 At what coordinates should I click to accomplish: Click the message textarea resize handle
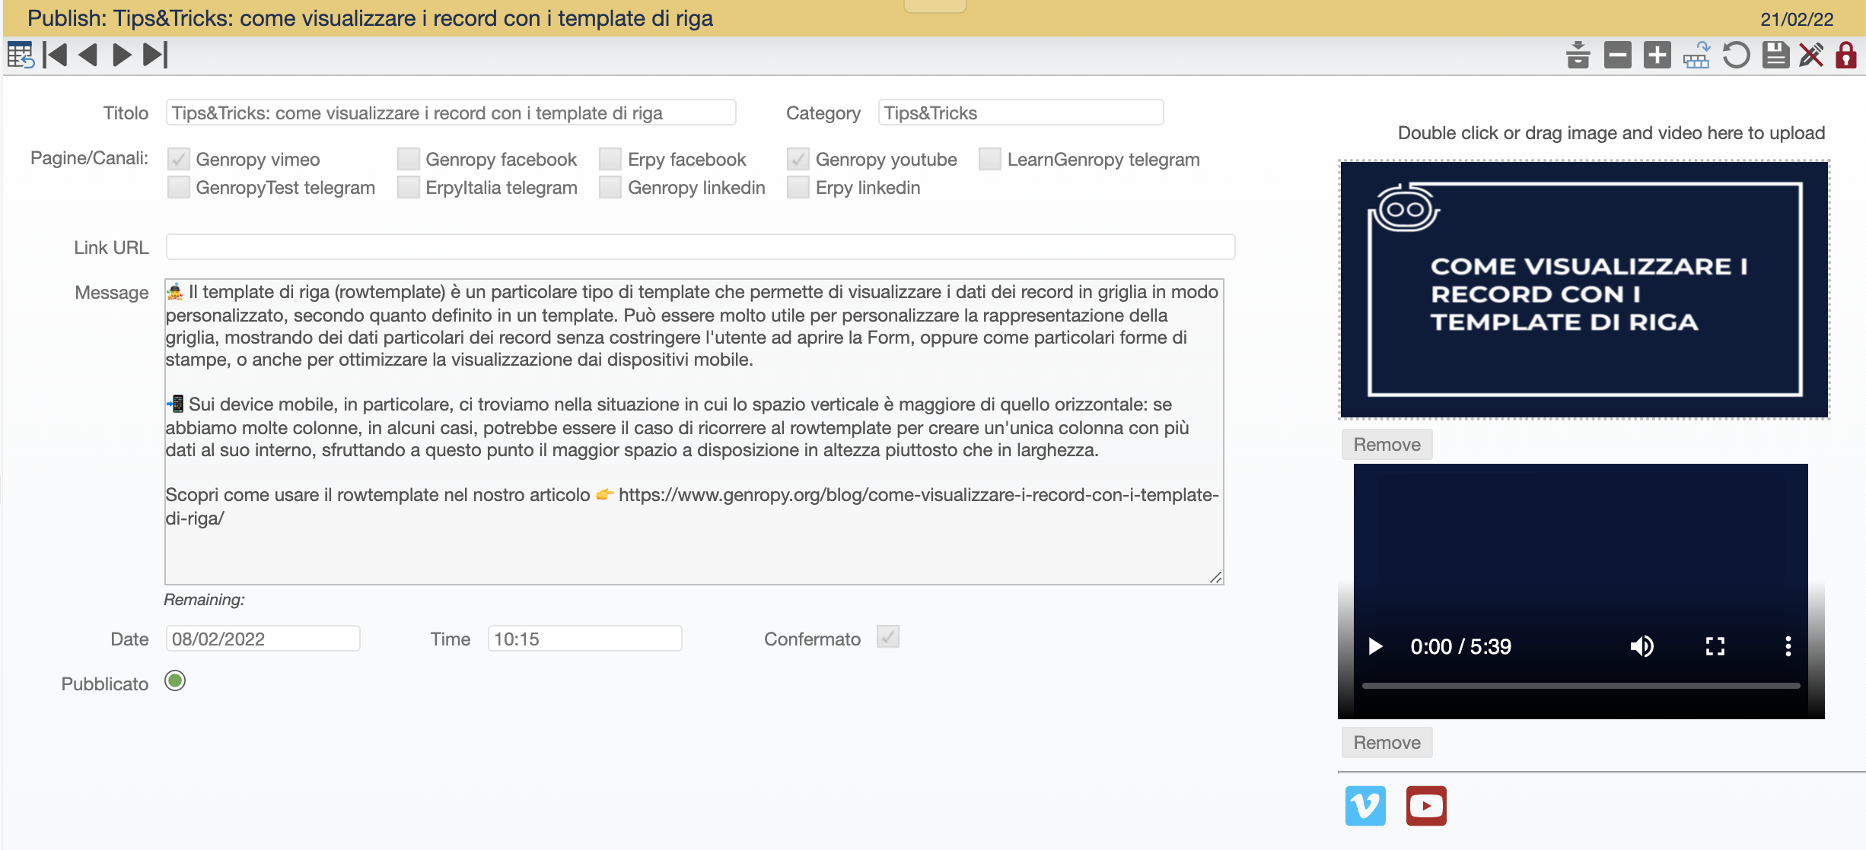(x=1216, y=577)
